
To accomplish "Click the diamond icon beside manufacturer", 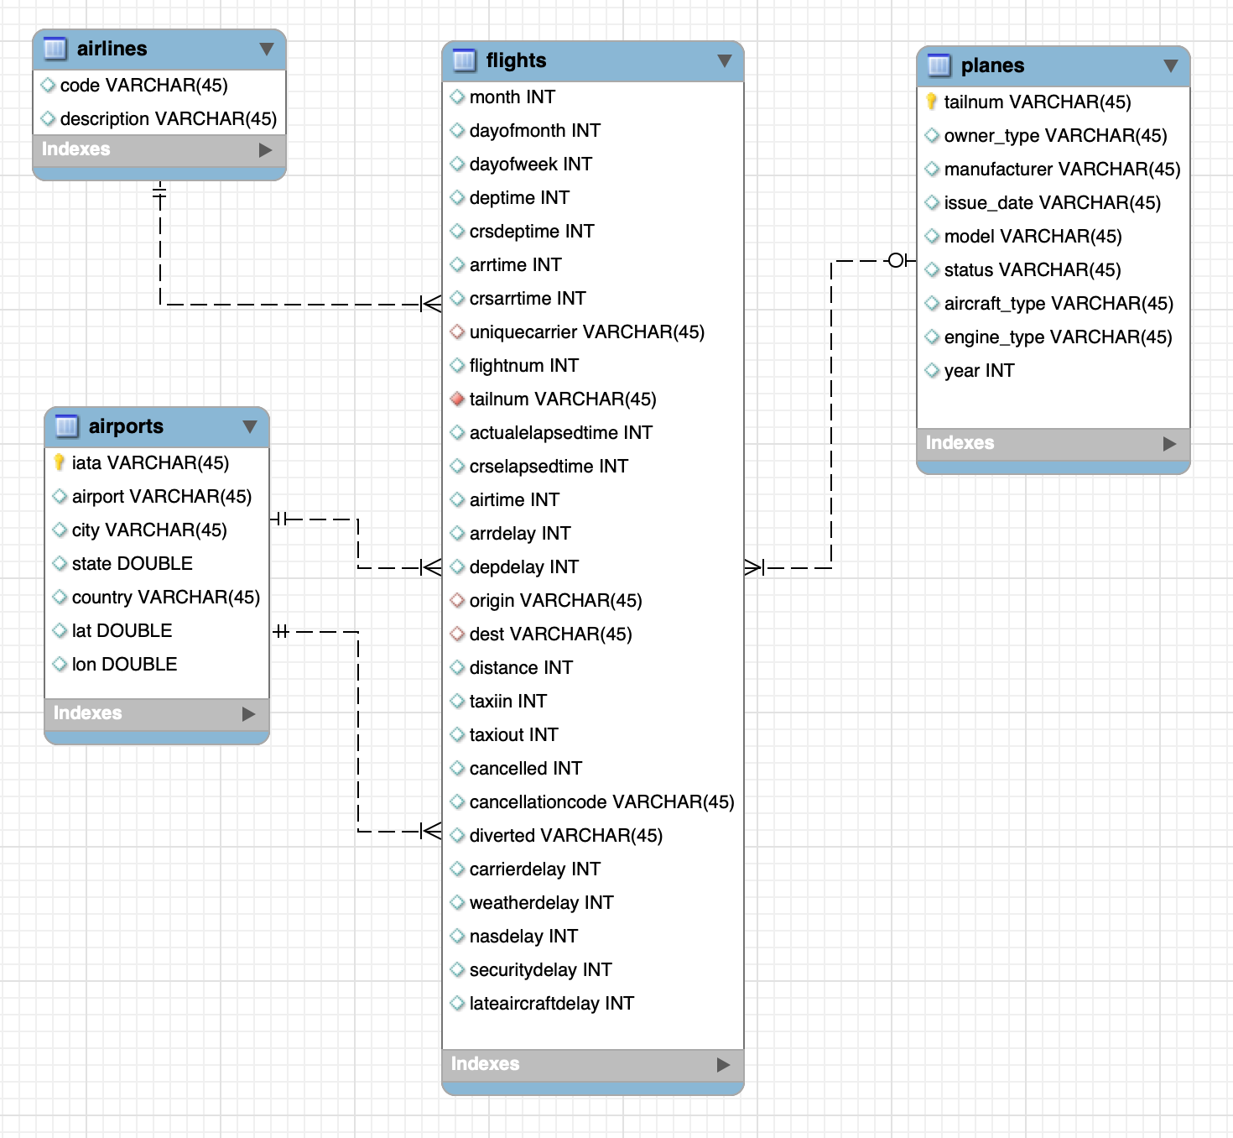I will pyautogui.click(x=932, y=169).
